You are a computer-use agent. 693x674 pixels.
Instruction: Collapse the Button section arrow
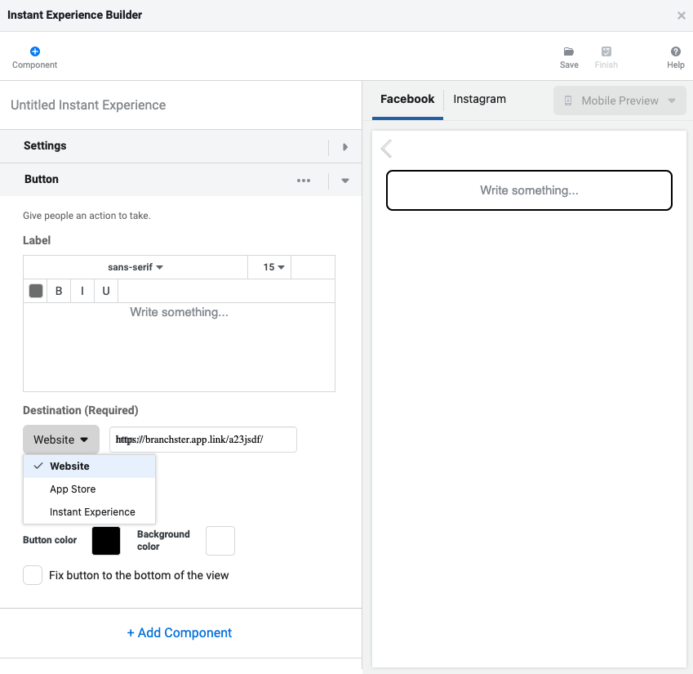pyautogui.click(x=345, y=181)
